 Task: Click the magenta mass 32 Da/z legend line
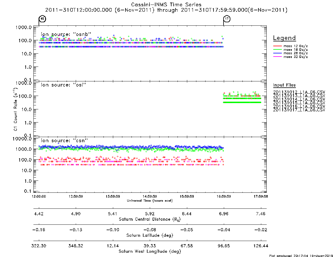click(x=277, y=57)
